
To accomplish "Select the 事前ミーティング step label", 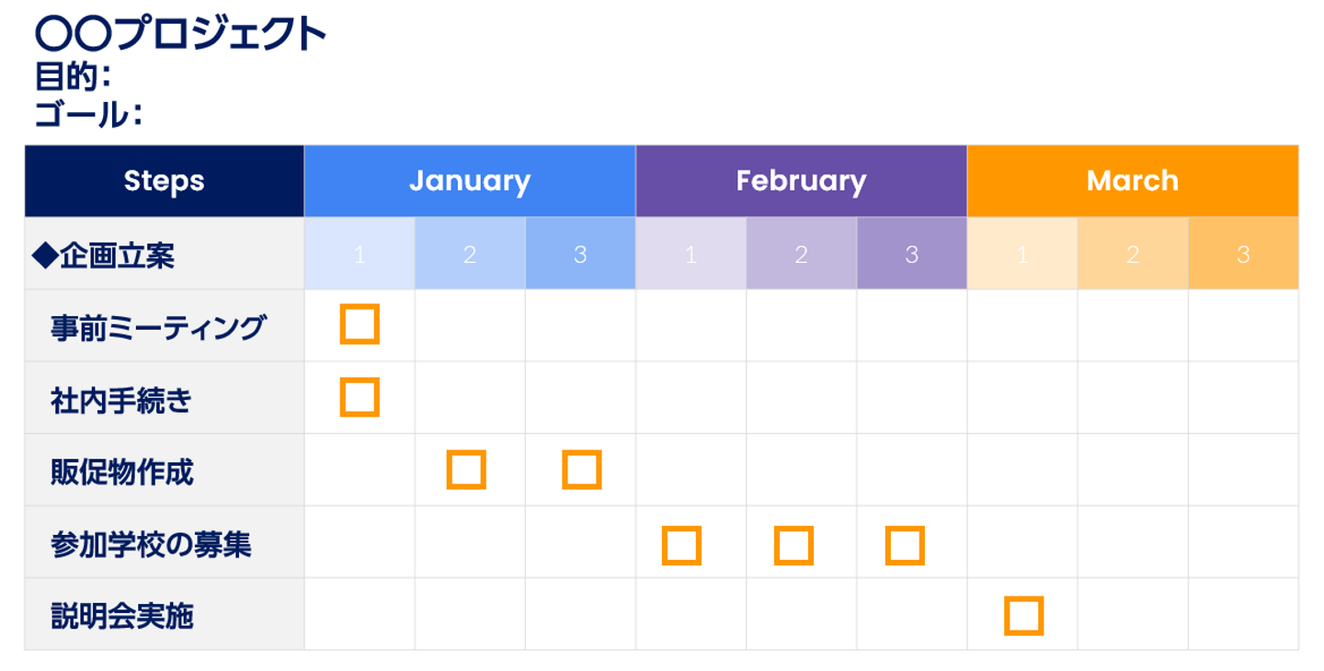I will 158,327.
